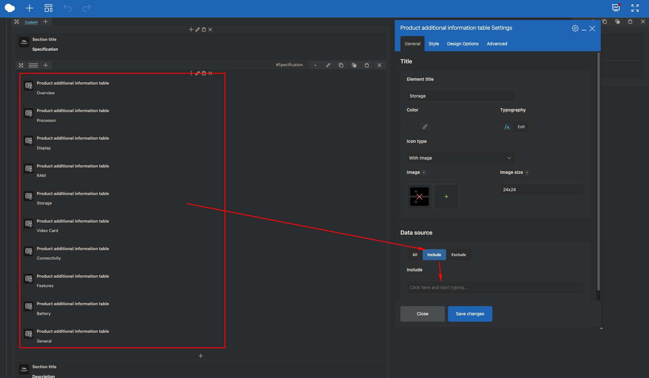Open the templates panel icon

(49, 8)
